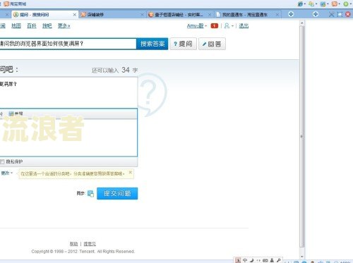Click the IME moon half-width icon
The image size is (353, 263).
[252, 260]
